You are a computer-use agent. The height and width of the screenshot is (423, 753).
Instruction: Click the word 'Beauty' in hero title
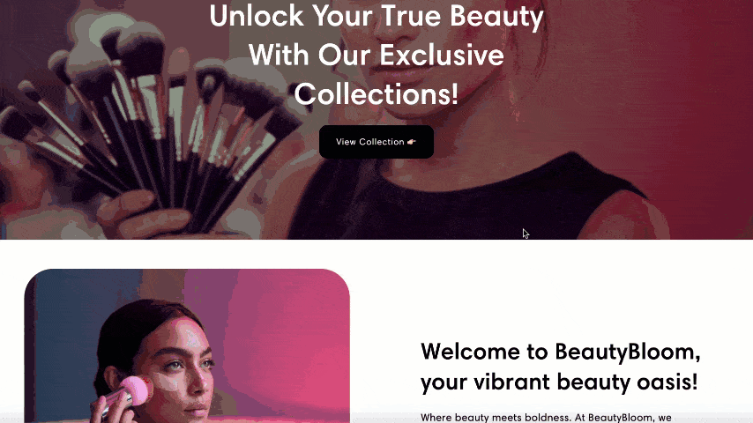pos(496,17)
